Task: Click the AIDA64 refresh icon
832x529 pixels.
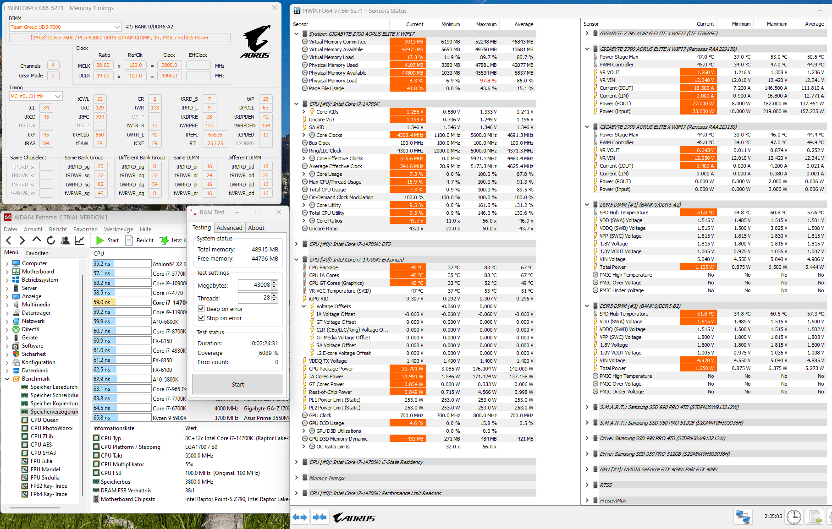Action: (x=51, y=240)
